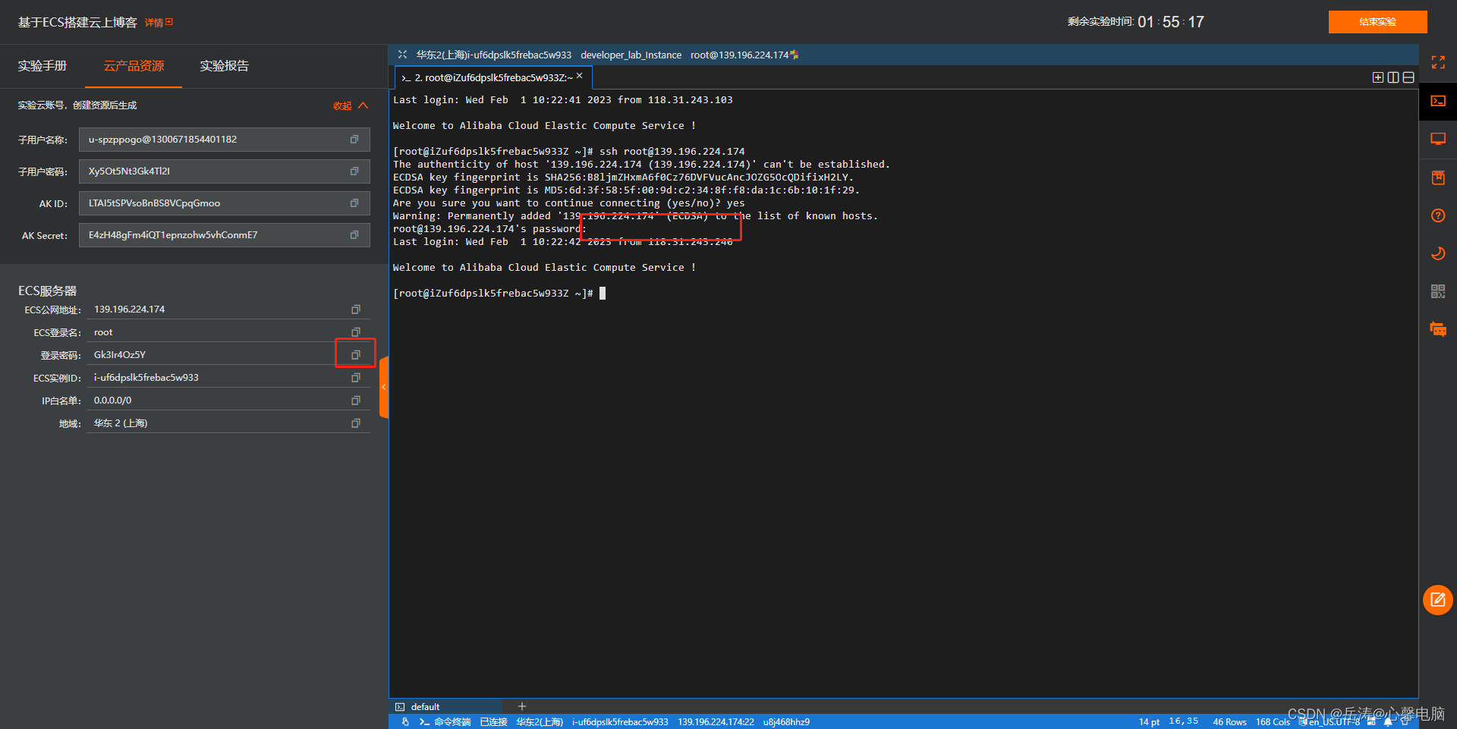Open the orange store icon in sidebar

(x=1438, y=178)
